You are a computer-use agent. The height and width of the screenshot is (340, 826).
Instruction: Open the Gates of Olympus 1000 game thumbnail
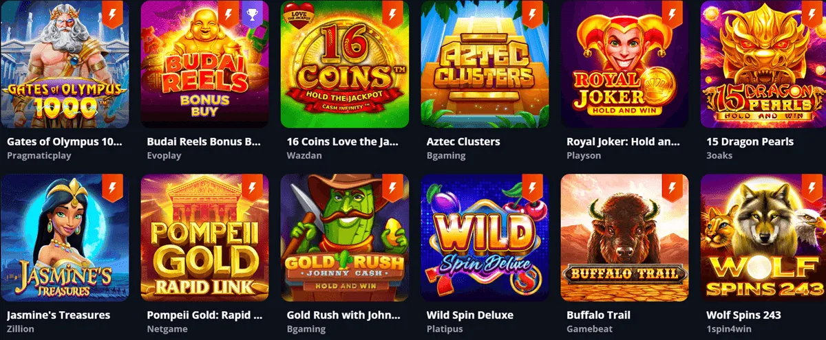tap(64, 65)
